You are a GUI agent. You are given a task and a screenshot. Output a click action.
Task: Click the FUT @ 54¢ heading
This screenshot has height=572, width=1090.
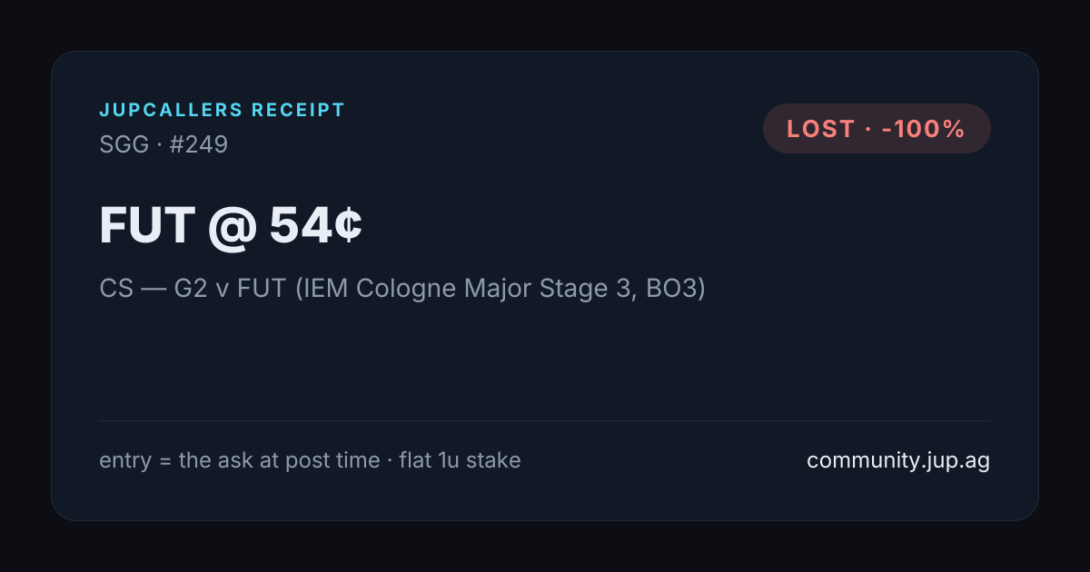coord(231,225)
